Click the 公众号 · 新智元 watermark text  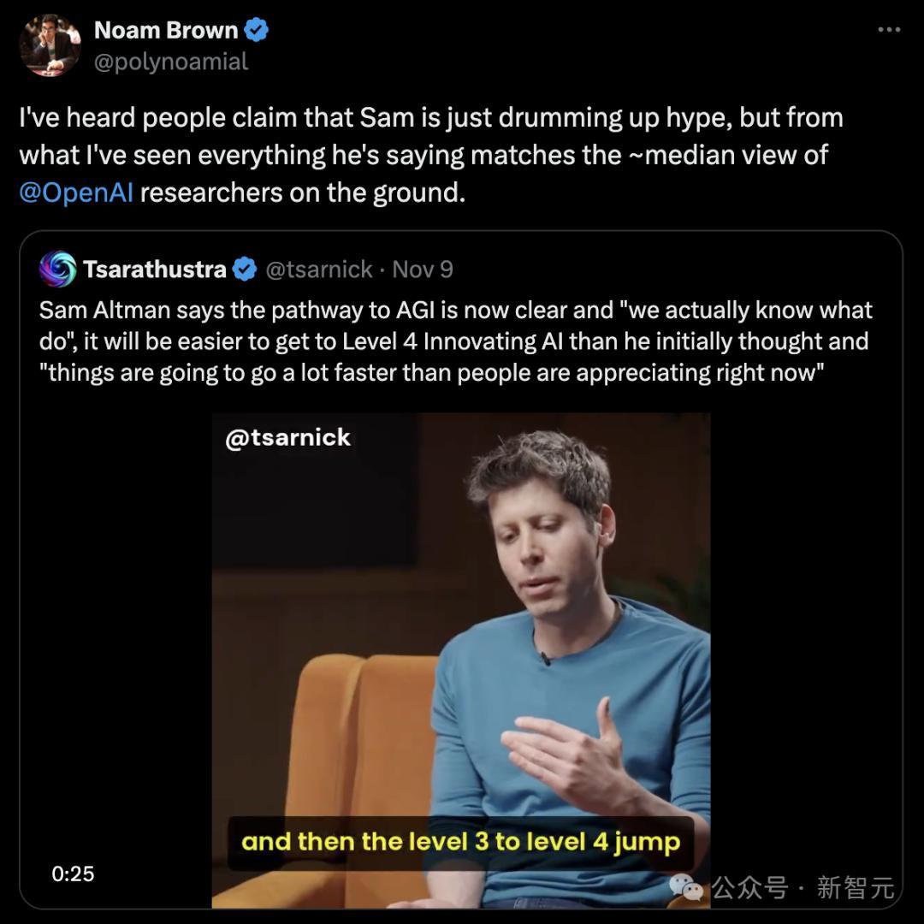pyautogui.click(x=803, y=888)
